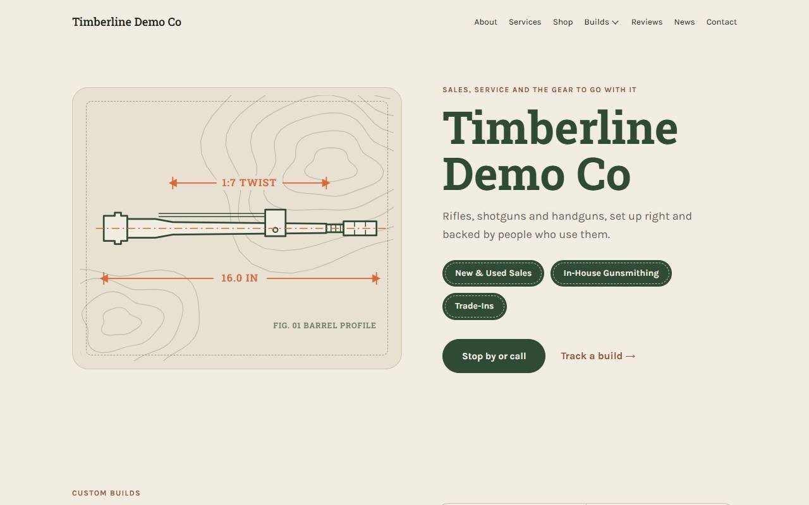This screenshot has height=505, width=809.
Task: Expand the Builds dropdown menu
Action: [x=602, y=22]
